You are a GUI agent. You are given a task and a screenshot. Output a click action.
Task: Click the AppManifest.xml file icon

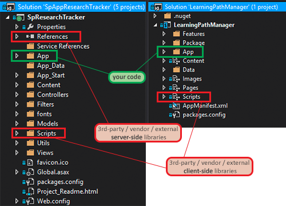(x=176, y=106)
